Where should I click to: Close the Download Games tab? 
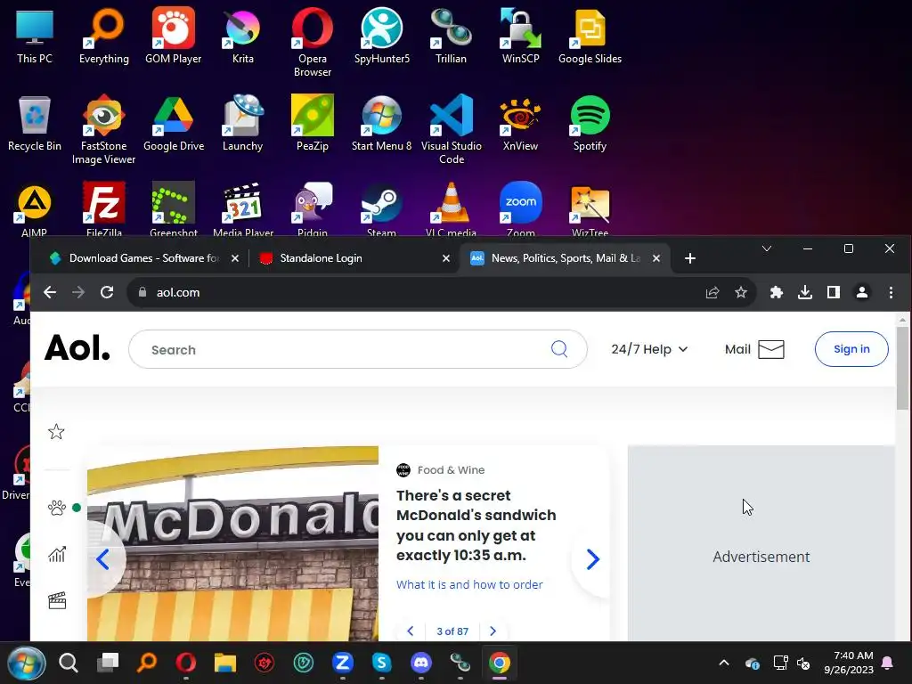235,258
